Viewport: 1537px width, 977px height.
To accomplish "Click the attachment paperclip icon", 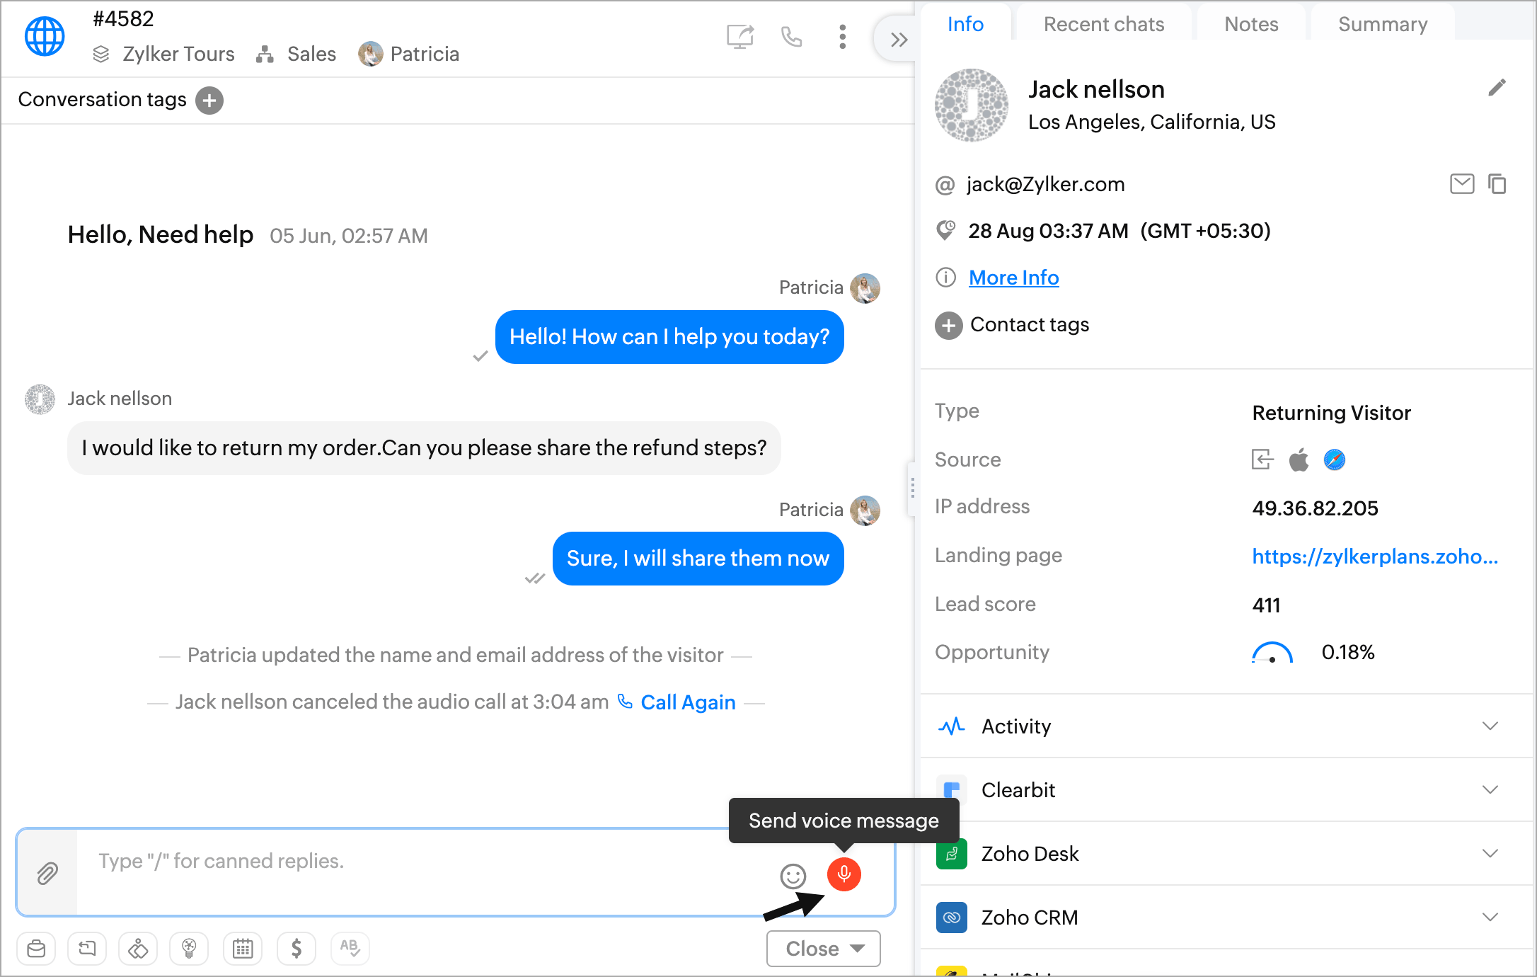I will (x=47, y=874).
